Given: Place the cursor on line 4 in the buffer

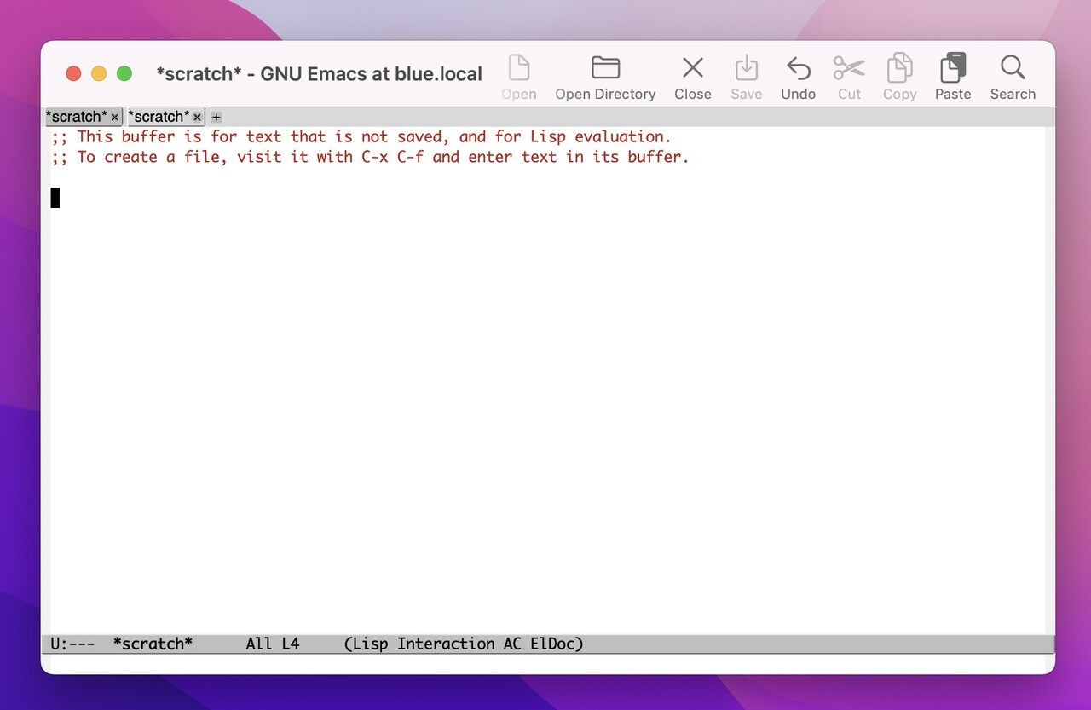Looking at the screenshot, I should [55, 197].
